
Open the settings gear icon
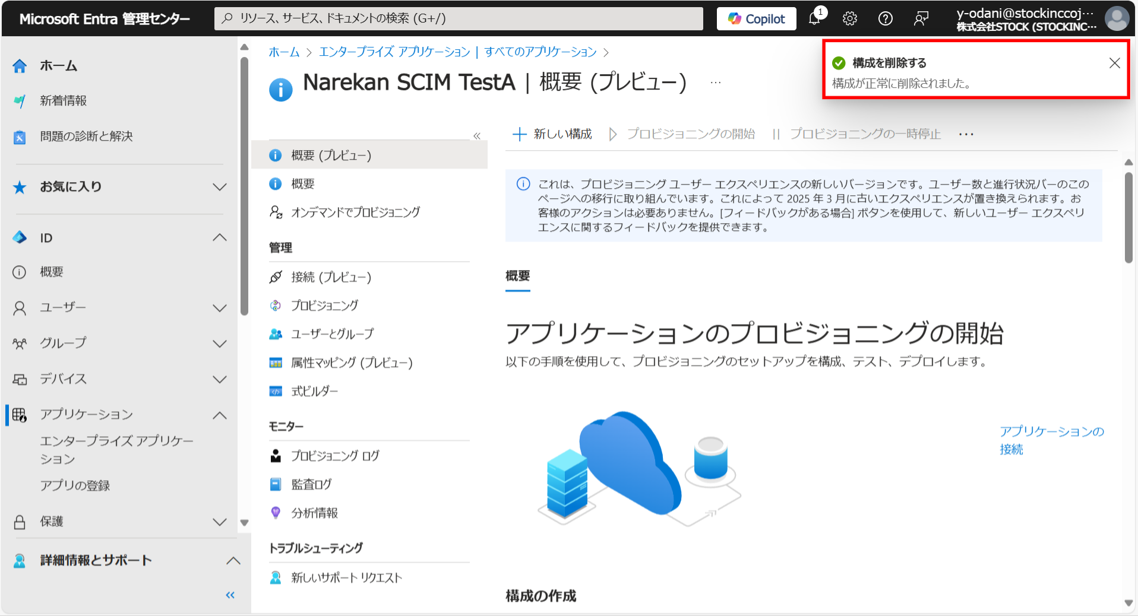pyautogui.click(x=850, y=18)
